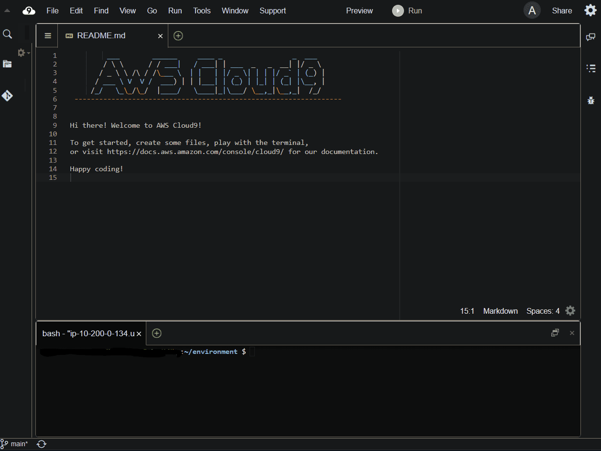Switch to the bash terminal tab
This screenshot has width=601, height=451.
[88, 333]
